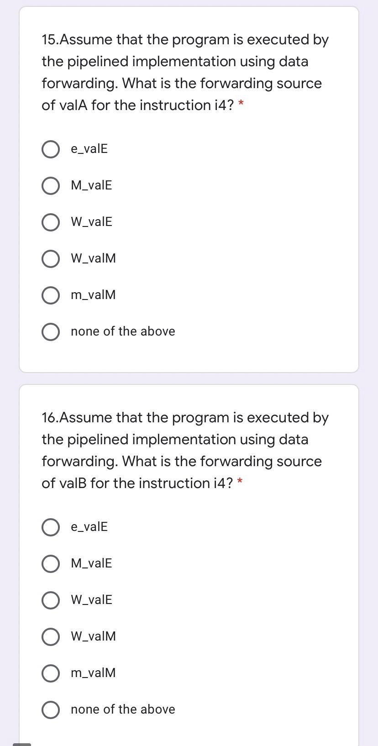Select e_valE for question 15
Image resolution: width=378 pixels, height=746 pixels.
(x=50, y=148)
